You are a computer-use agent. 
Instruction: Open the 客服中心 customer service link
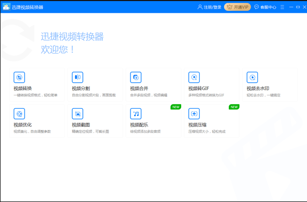(268, 7)
